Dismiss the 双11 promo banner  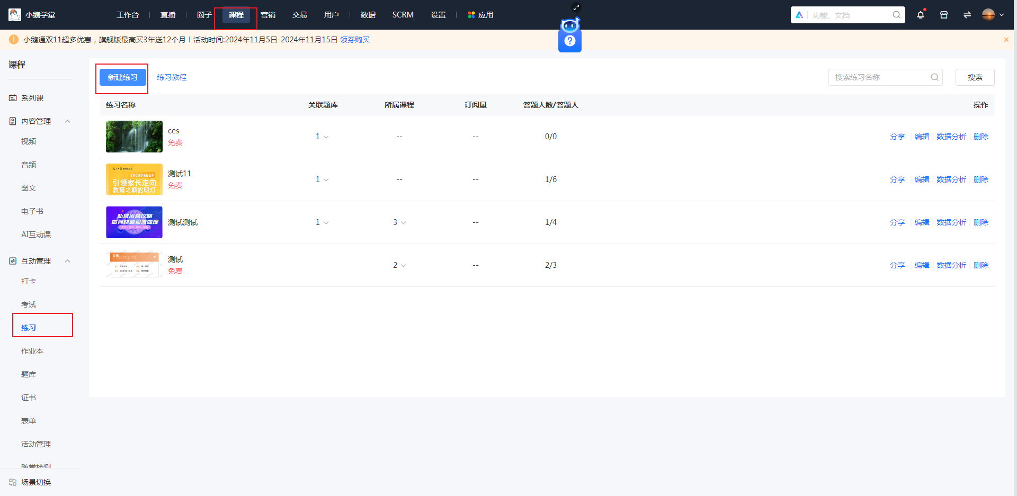(x=1006, y=39)
